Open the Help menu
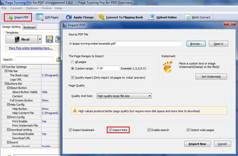Image resolution: width=238 pixels, height=156 pixels. click(x=59, y=8)
